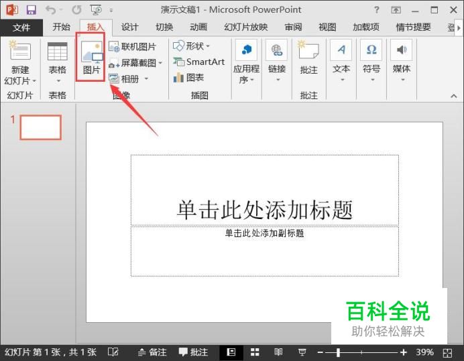Insert a SmartArt graphic
The height and width of the screenshot is (361, 464).
click(x=199, y=62)
